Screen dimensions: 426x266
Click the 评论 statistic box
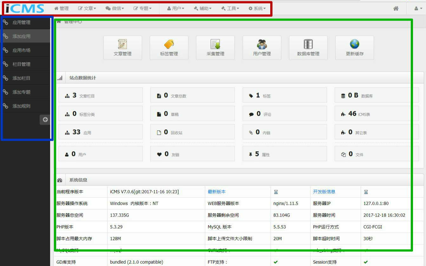pyautogui.click(x=285, y=114)
